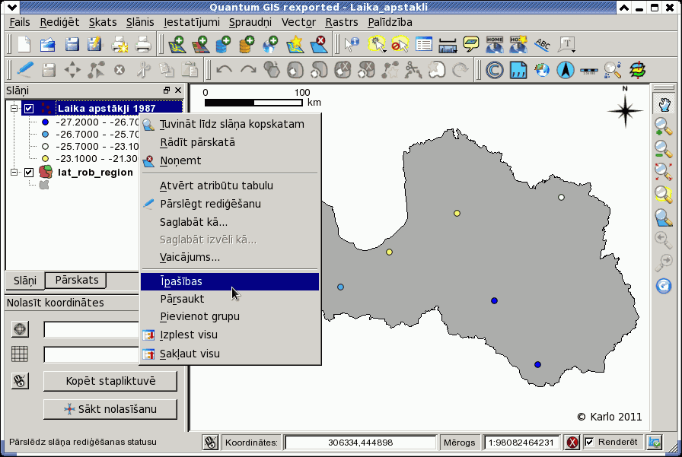Choose Pārsaukt from the context menu
Image resolution: width=682 pixels, height=457 pixels.
(230, 299)
